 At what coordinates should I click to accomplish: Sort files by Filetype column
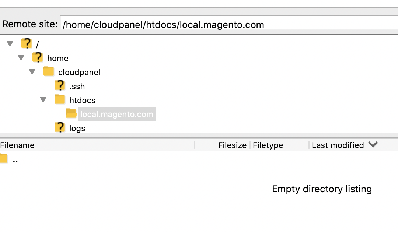268,145
